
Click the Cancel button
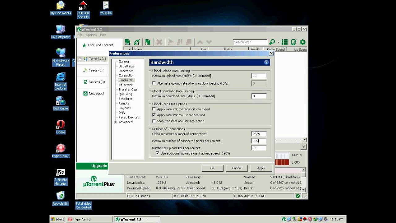click(x=237, y=168)
